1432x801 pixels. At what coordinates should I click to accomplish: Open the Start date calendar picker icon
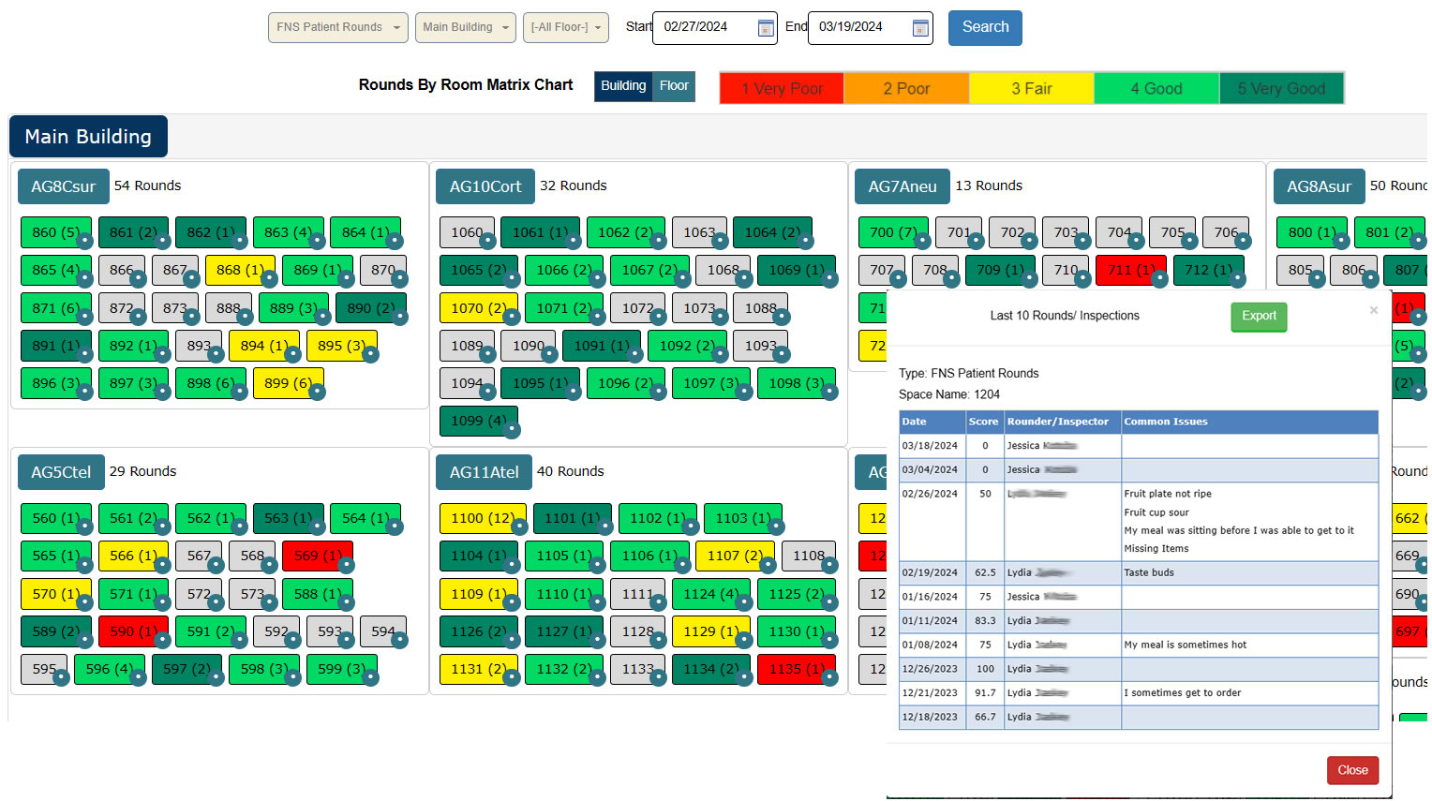point(766,28)
